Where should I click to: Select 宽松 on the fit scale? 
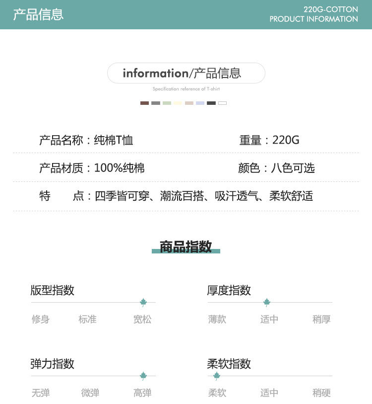pyautogui.click(x=142, y=319)
